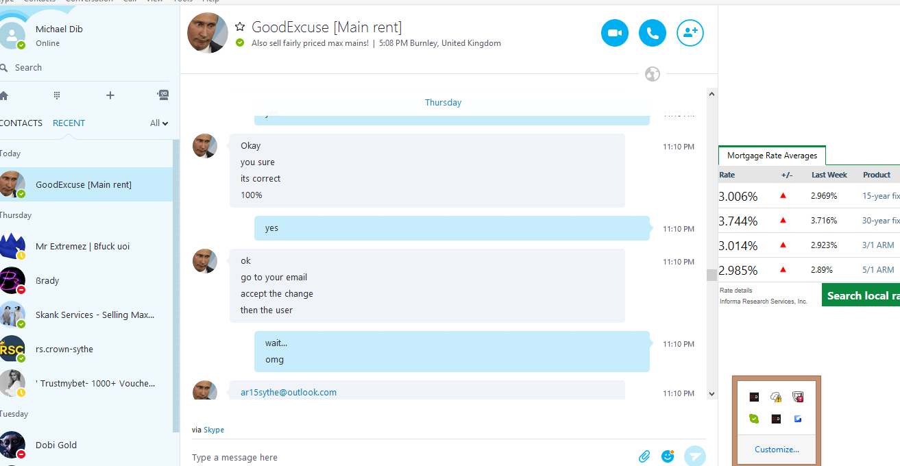
Task: Start a voice call with GoodExcuse
Action: click(x=653, y=33)
